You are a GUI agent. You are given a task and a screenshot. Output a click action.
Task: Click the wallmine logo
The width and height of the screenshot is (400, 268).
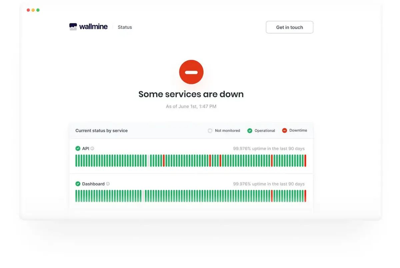(x=88, y=27)
